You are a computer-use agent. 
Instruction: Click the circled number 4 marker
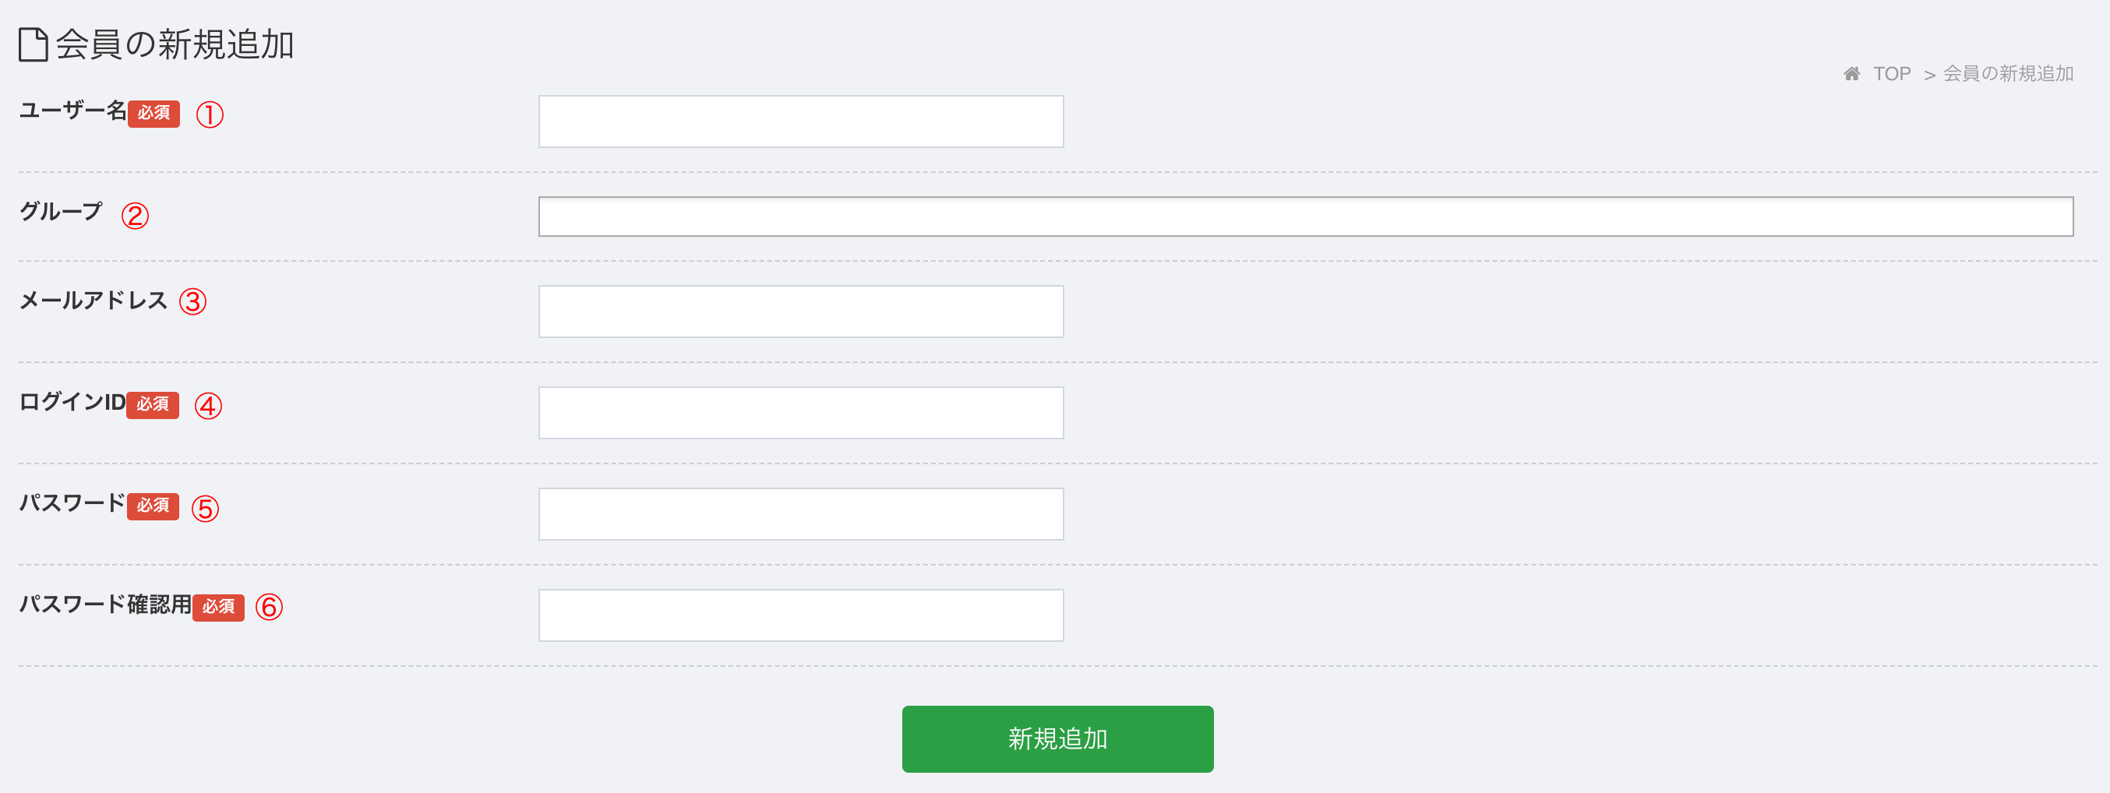coord(208,406)
